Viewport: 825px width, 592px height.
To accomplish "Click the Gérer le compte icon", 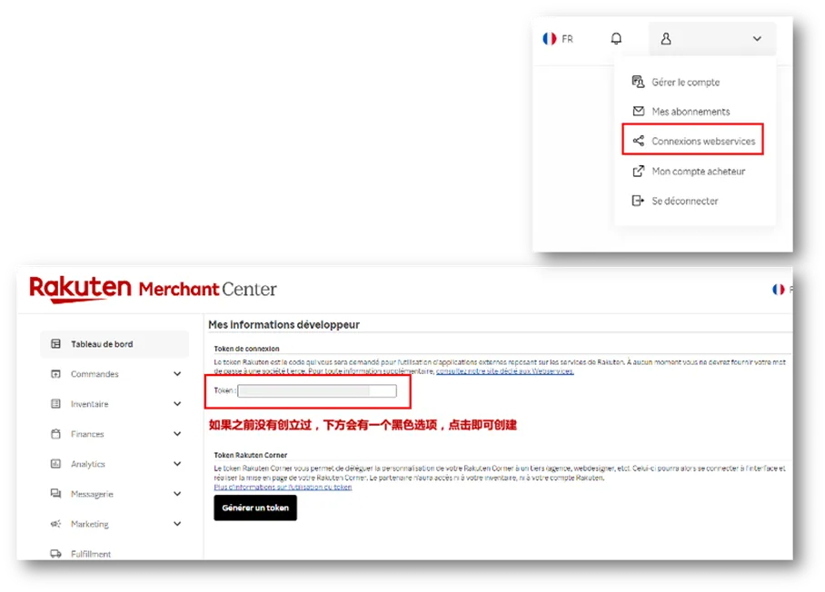I will tap(638, 82).
